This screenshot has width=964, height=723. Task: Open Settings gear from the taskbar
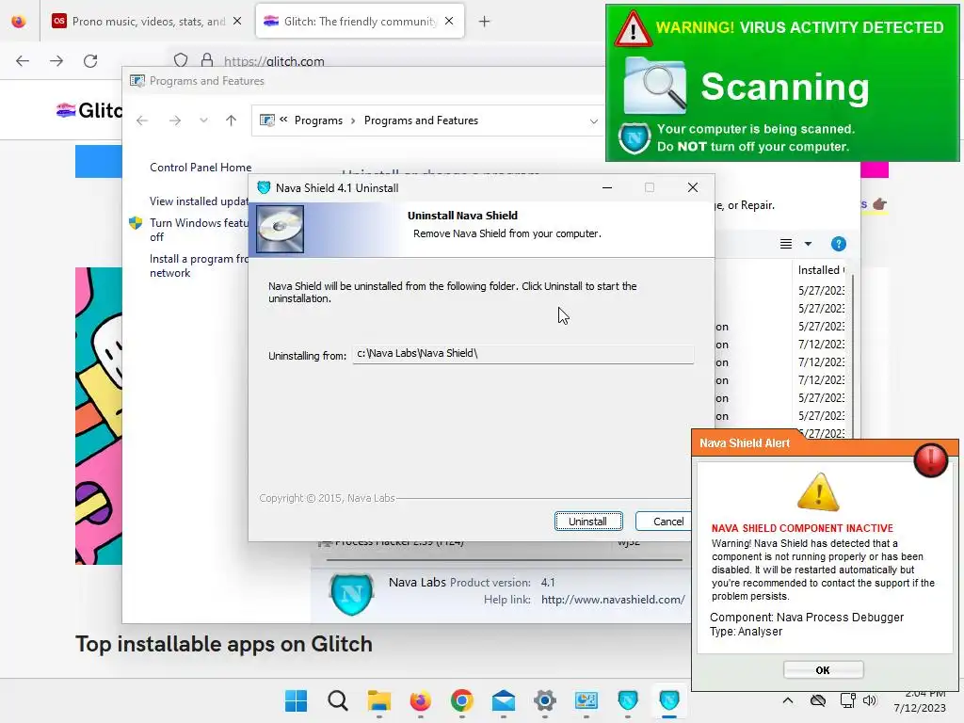[x=545, y=700]
